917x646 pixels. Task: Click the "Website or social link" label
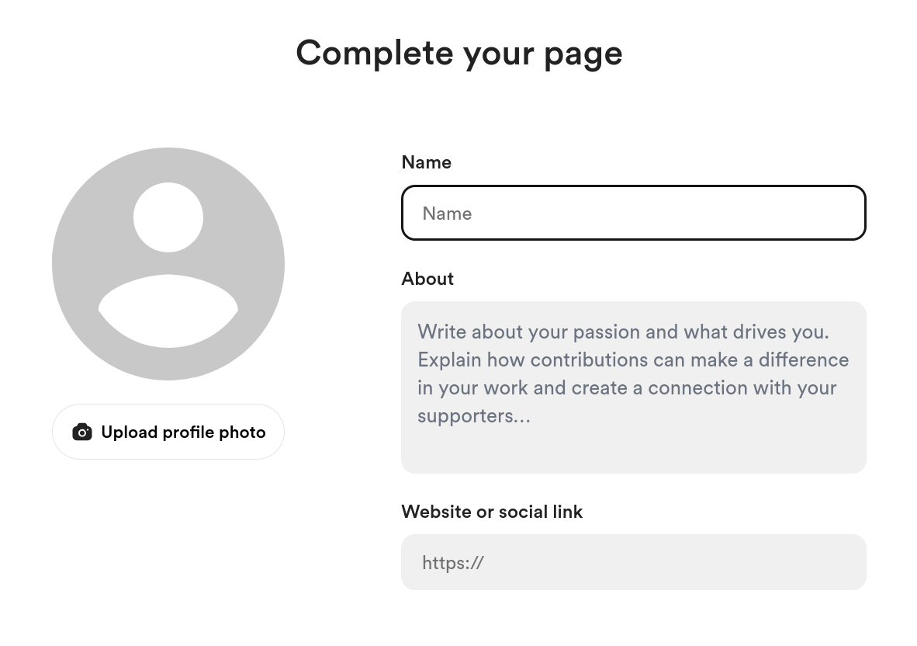point(492,512)
